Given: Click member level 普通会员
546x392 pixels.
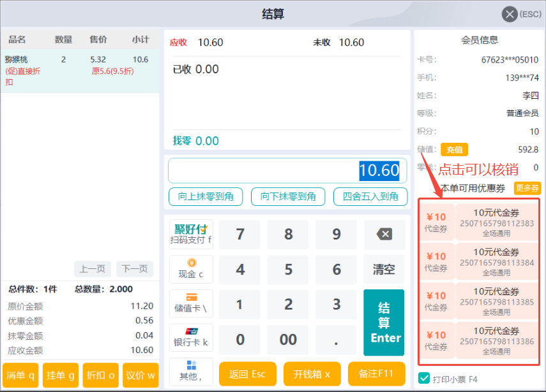Looking at the screenshot, I should tap(522, 113).
